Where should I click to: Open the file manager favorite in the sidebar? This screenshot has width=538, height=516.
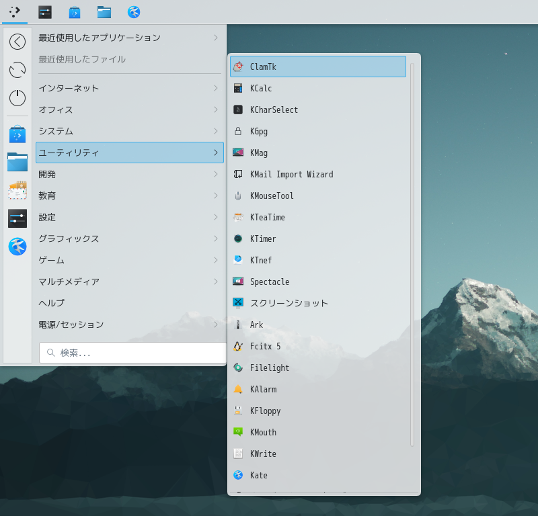(x=17, y=162)
